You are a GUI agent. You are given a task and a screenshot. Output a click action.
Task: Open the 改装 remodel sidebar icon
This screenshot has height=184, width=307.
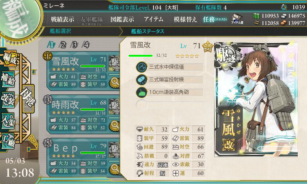pos(8,100)
